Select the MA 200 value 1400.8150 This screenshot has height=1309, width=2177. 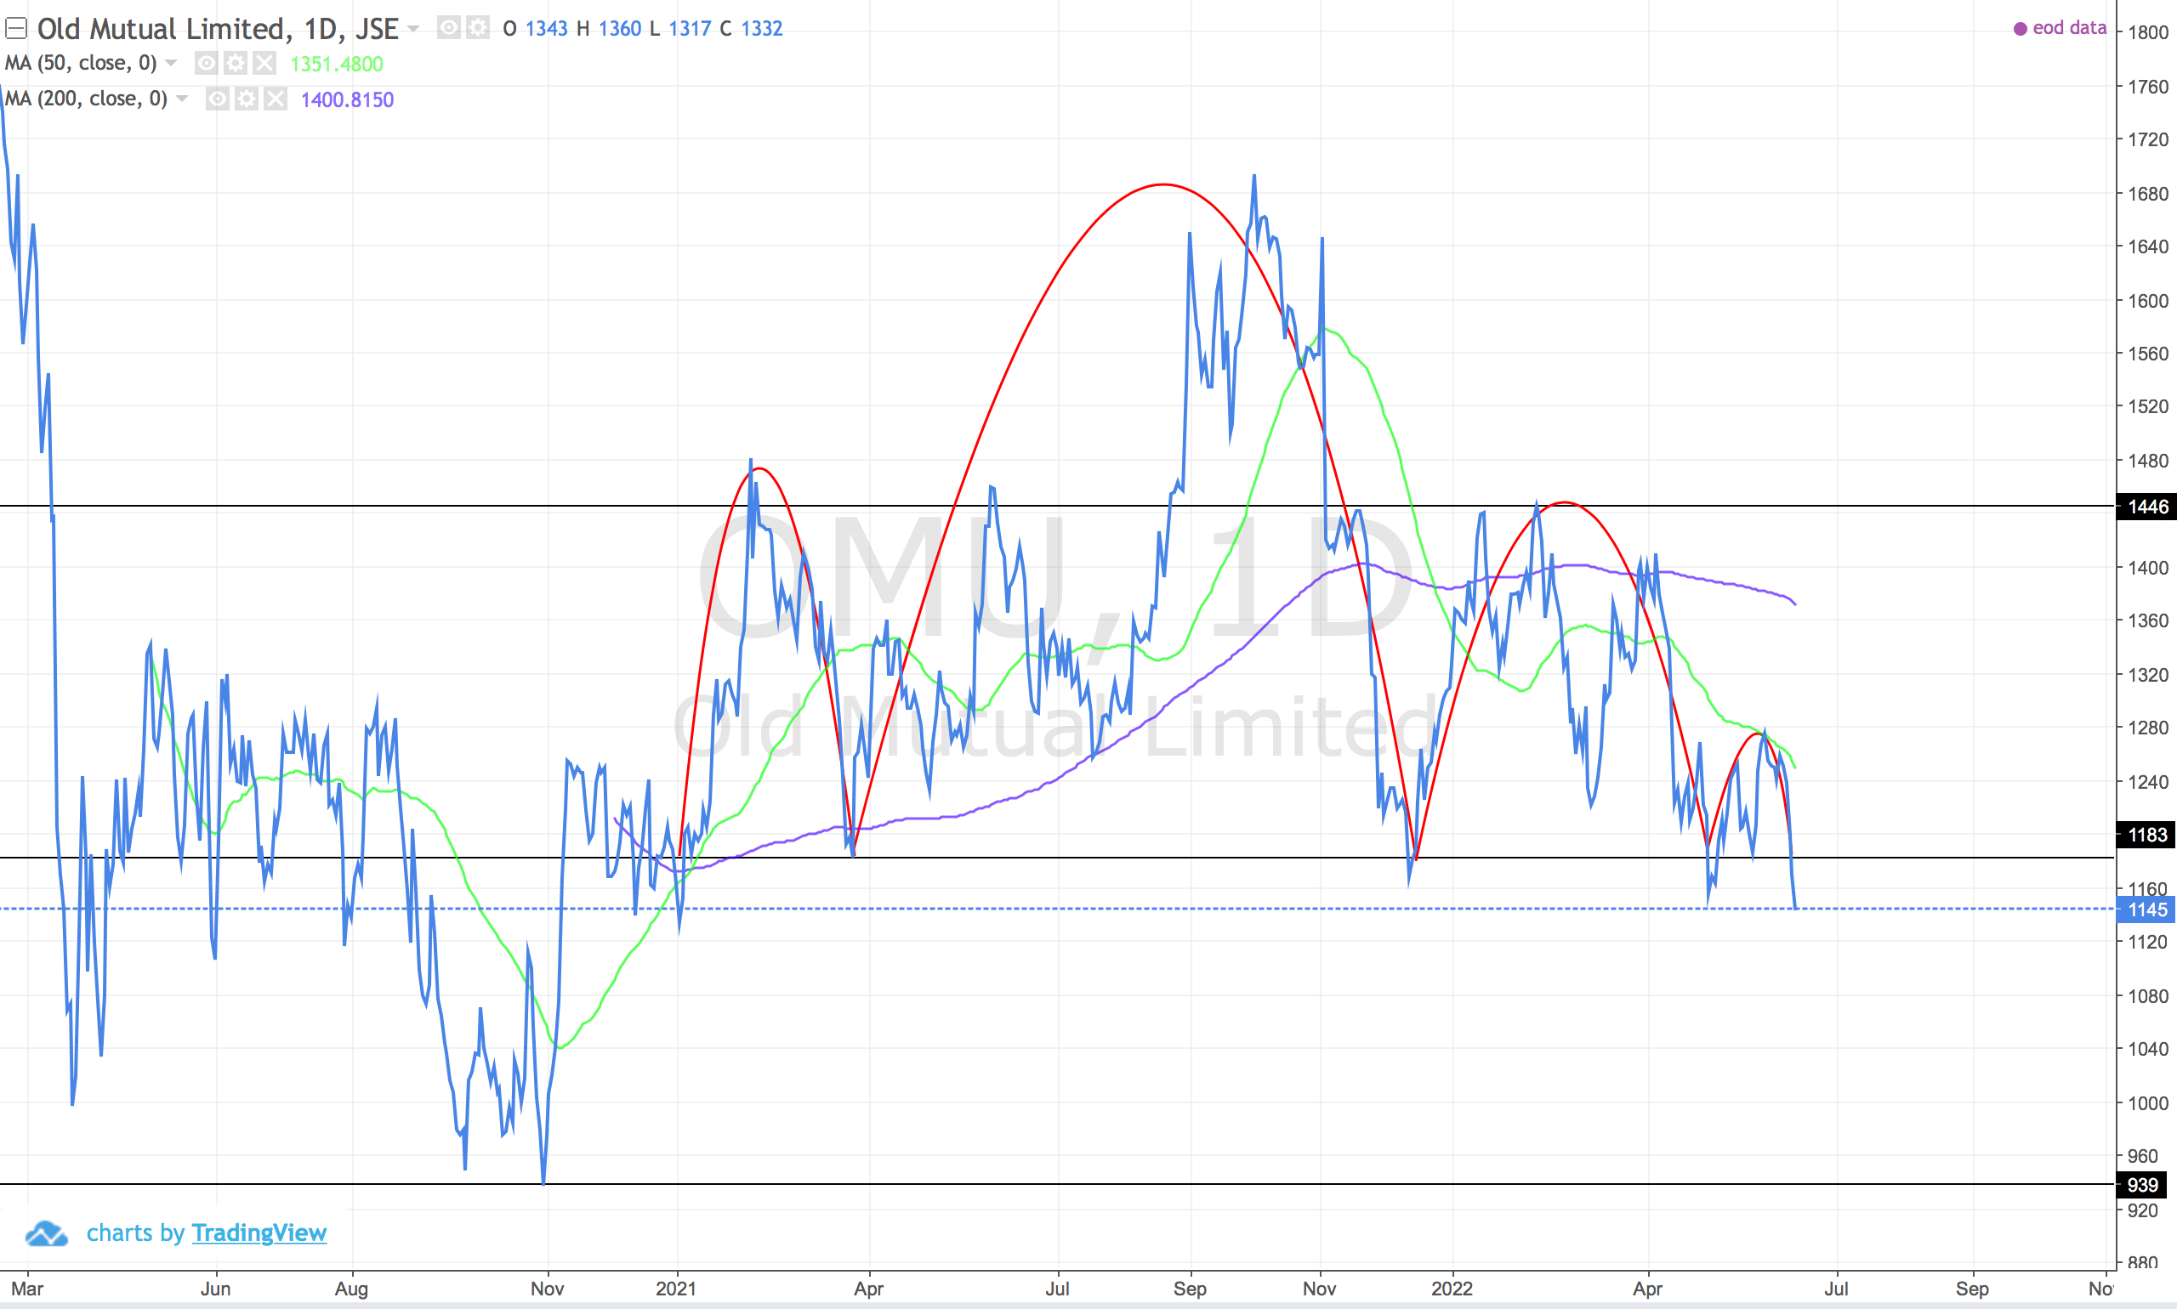pyautogui.click(x=348, y=99)
